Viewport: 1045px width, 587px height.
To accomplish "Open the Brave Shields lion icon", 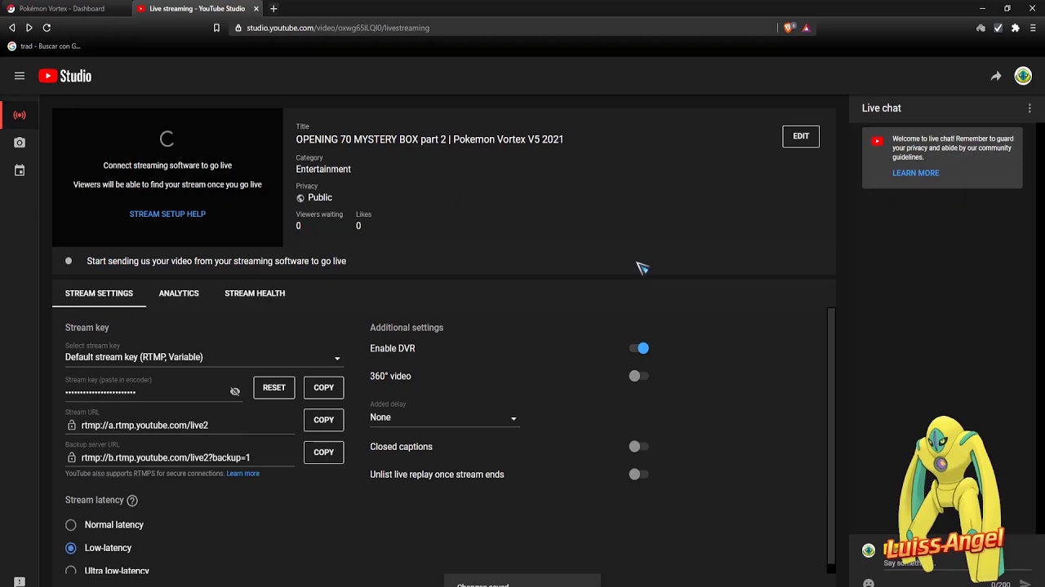I will click(x=789, y=28).
